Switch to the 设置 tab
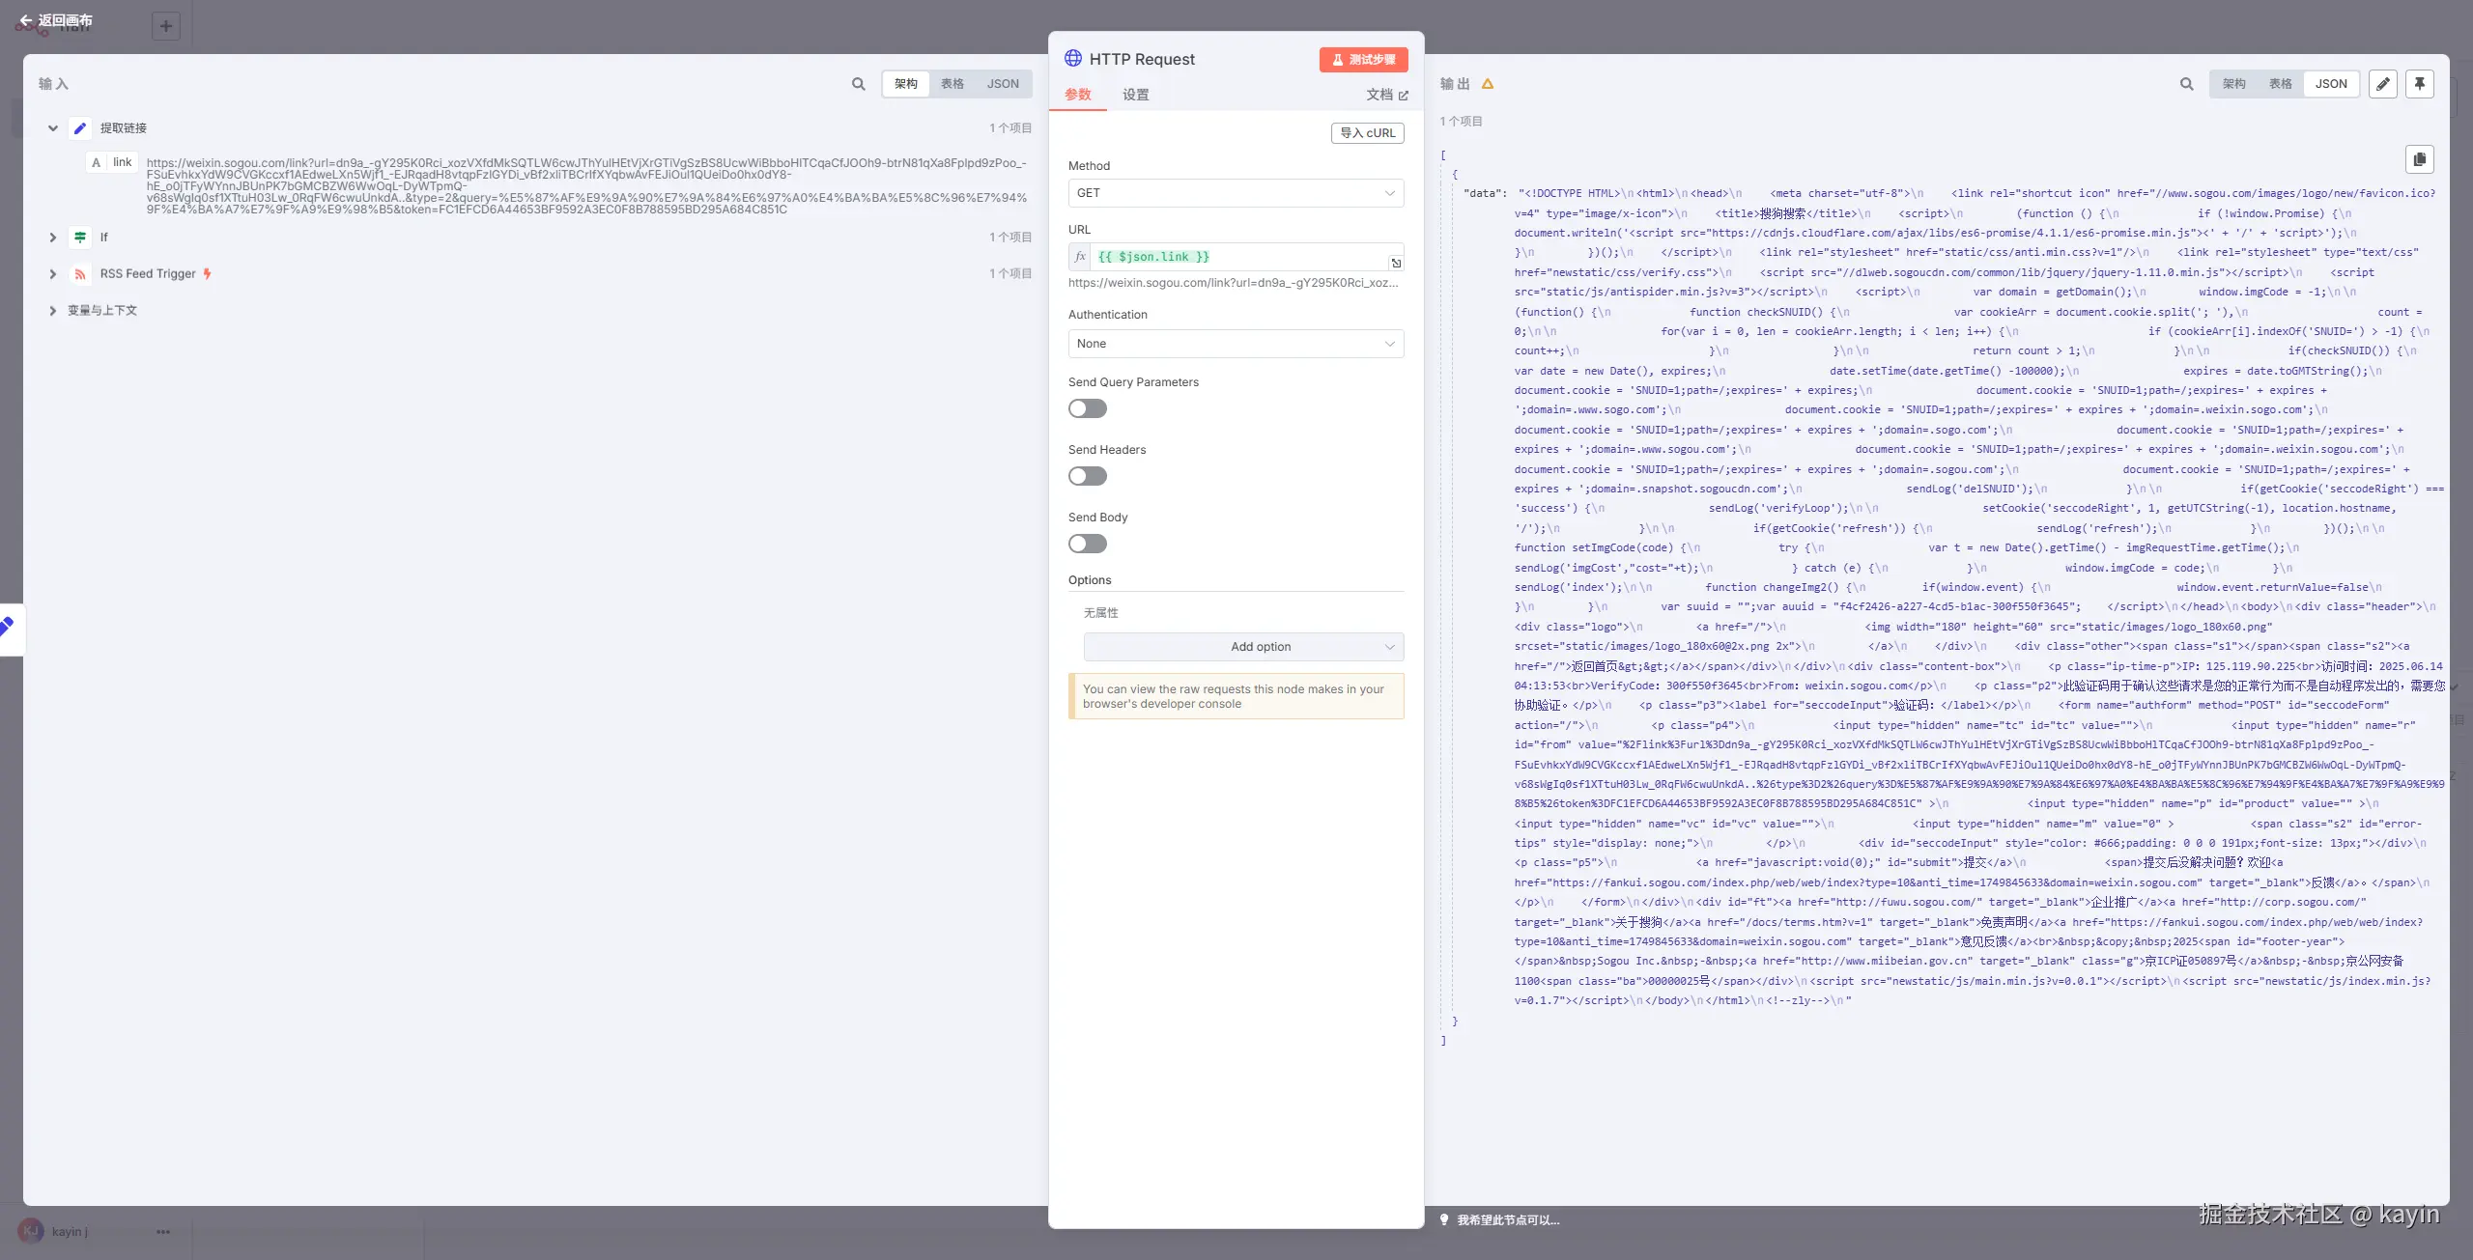The width and height of the screenshot is (2473, 1260). point(1136,95)
